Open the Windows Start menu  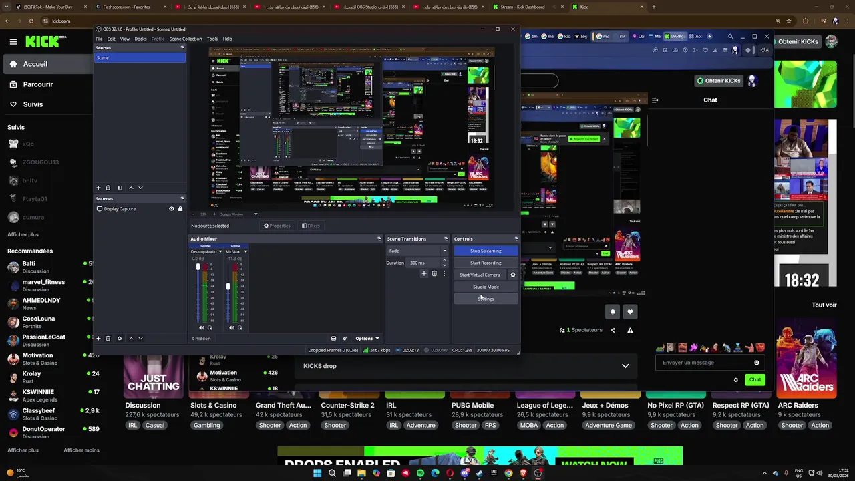(x=317, y=473)
